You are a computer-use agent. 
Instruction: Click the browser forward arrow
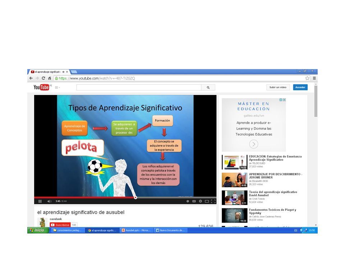coord(37,78)
